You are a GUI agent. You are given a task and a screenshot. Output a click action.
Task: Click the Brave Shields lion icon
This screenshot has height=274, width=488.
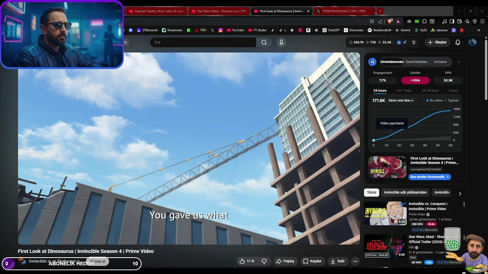pyautogui.click(x=390, y=21)
